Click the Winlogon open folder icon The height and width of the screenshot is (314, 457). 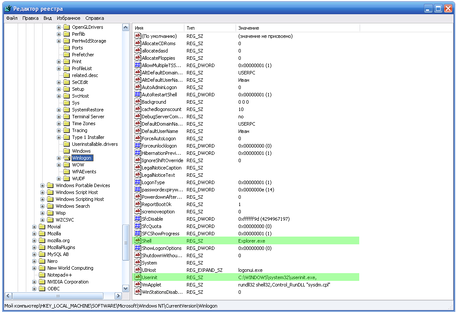pos(66,158)
